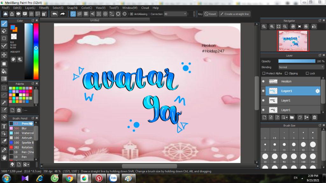The image size is (326, 183).
Task: Select the Lasso tool
Action: 4,95
